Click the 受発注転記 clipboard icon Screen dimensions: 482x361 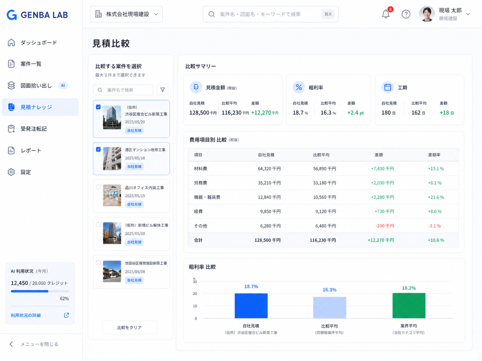coord(11,129)
